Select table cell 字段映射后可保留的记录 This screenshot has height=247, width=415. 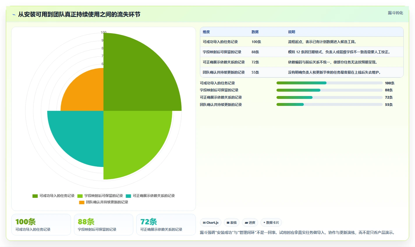[222, 52]
